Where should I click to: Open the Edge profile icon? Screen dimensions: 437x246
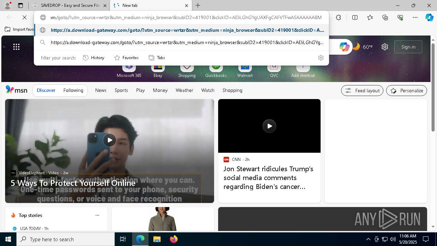8,5
